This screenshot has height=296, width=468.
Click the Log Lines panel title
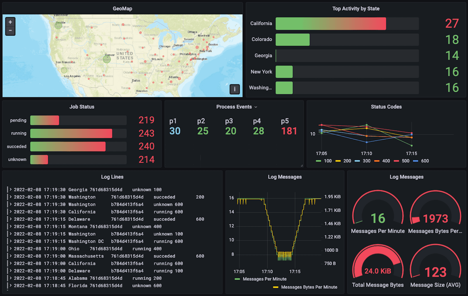(x=112, y=177)
